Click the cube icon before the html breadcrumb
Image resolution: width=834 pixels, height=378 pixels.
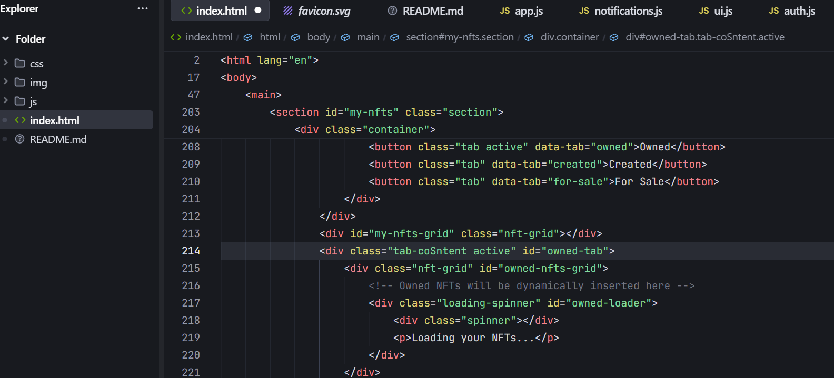(248, 37)
